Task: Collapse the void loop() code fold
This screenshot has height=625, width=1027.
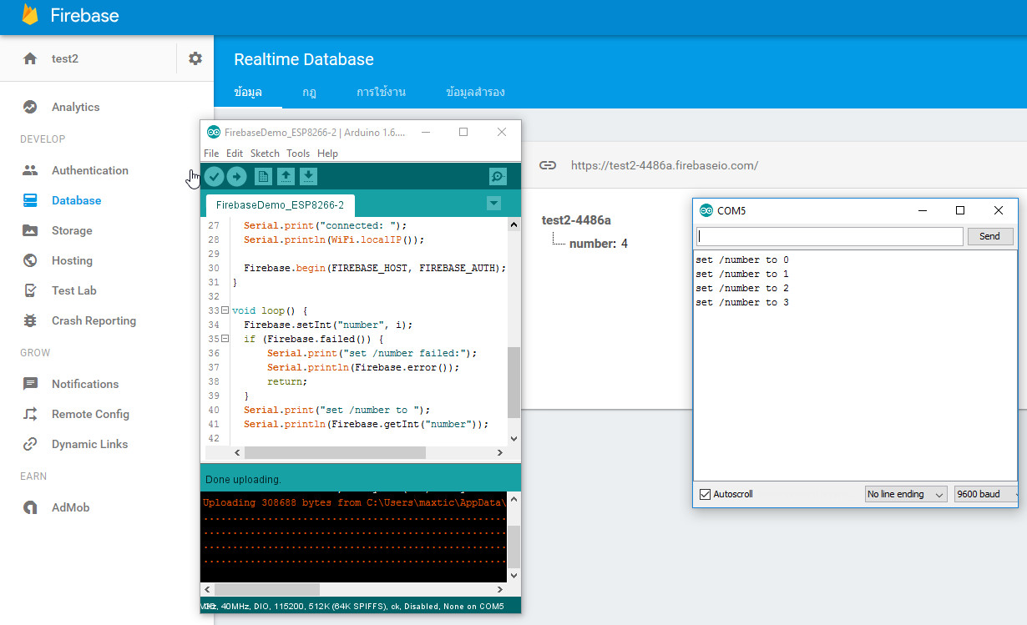Action: pyautogui.click(x=225, y=310)
